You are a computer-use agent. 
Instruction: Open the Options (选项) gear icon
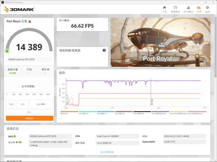coord(207,7)
